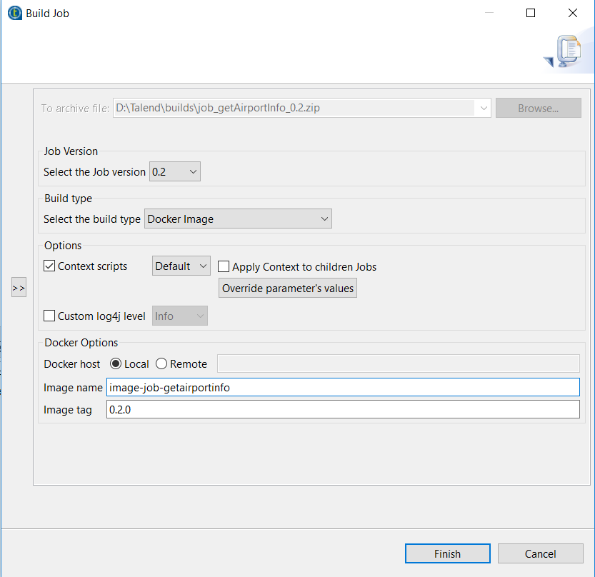This screenshot has height=577, width=595.
Task: Focus the Image tag text field
Action: (x=343, y=410)
